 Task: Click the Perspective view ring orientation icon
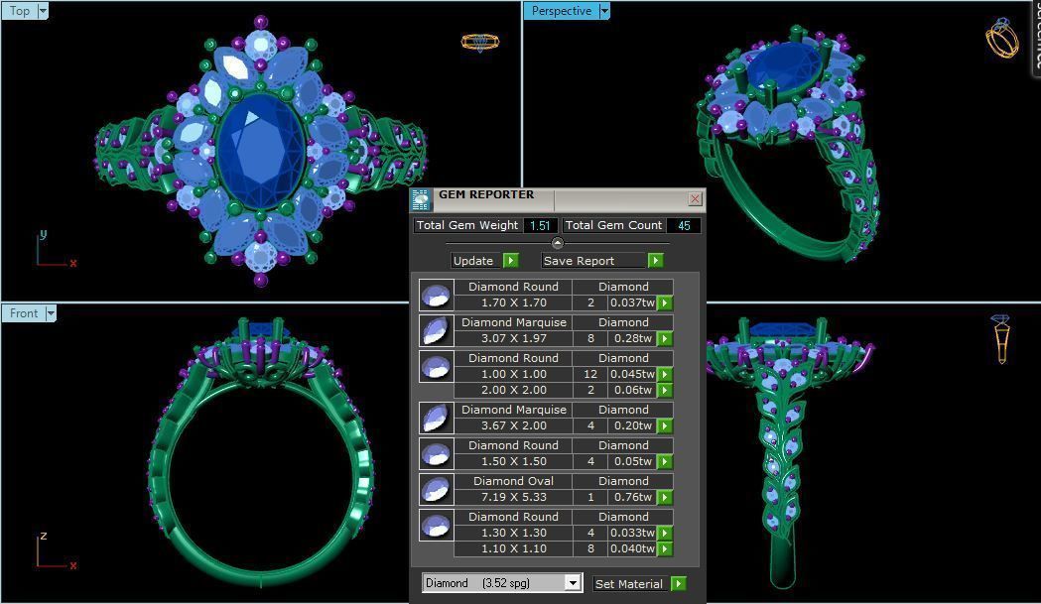[1002, 38]
